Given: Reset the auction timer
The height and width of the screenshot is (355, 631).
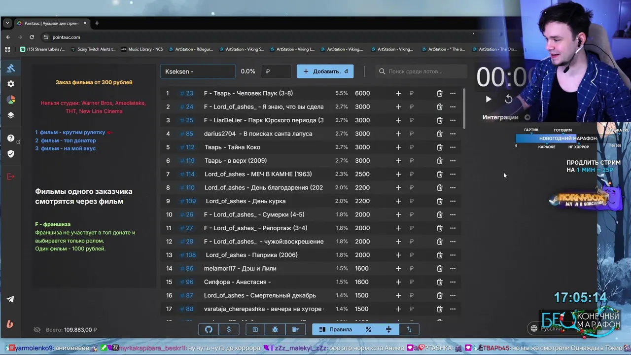Looking at the screenshot, I should tap(508, 99).
